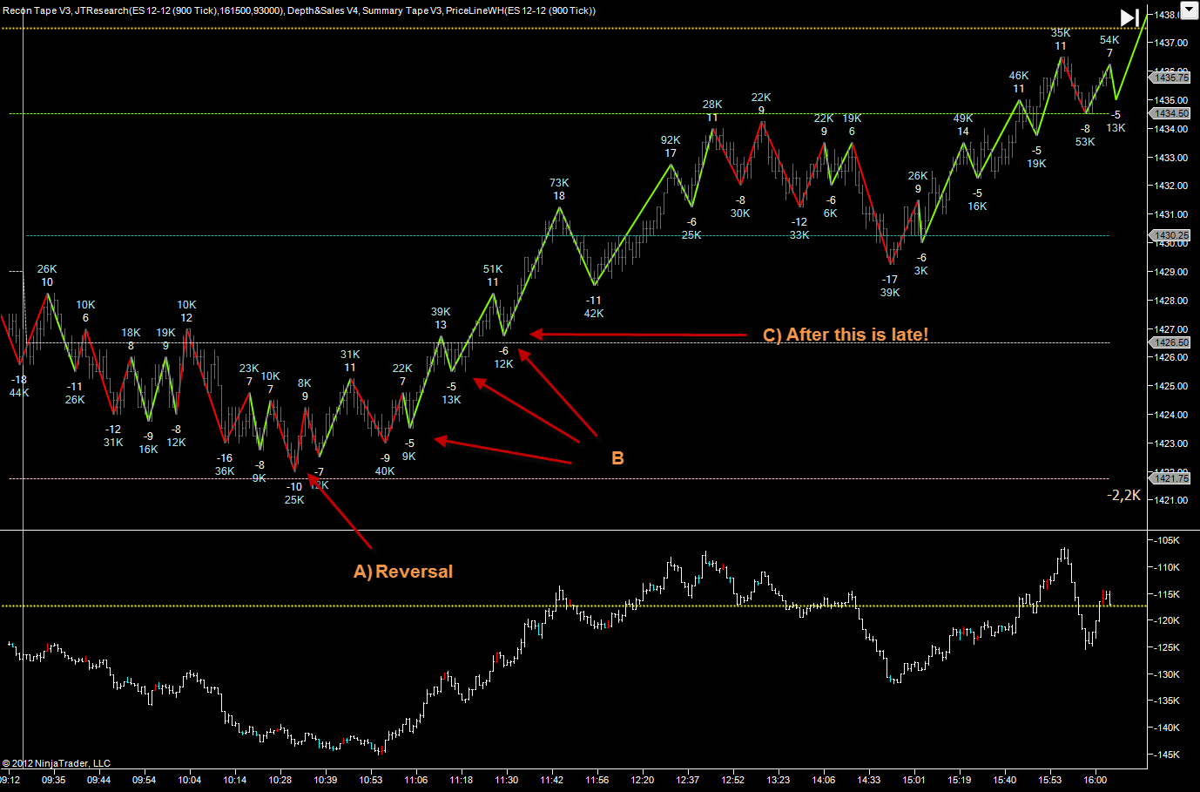Select the 11:42 time axis label
The width and height of the screenshot is (1200, 792).
pos(552,780)
